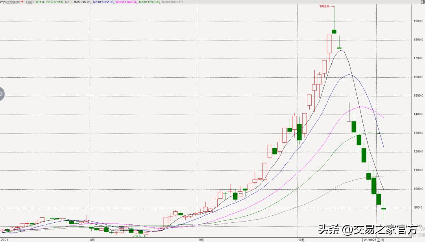Click the 1900.0 price axis label
425x242 pixels.
[418, 21]
